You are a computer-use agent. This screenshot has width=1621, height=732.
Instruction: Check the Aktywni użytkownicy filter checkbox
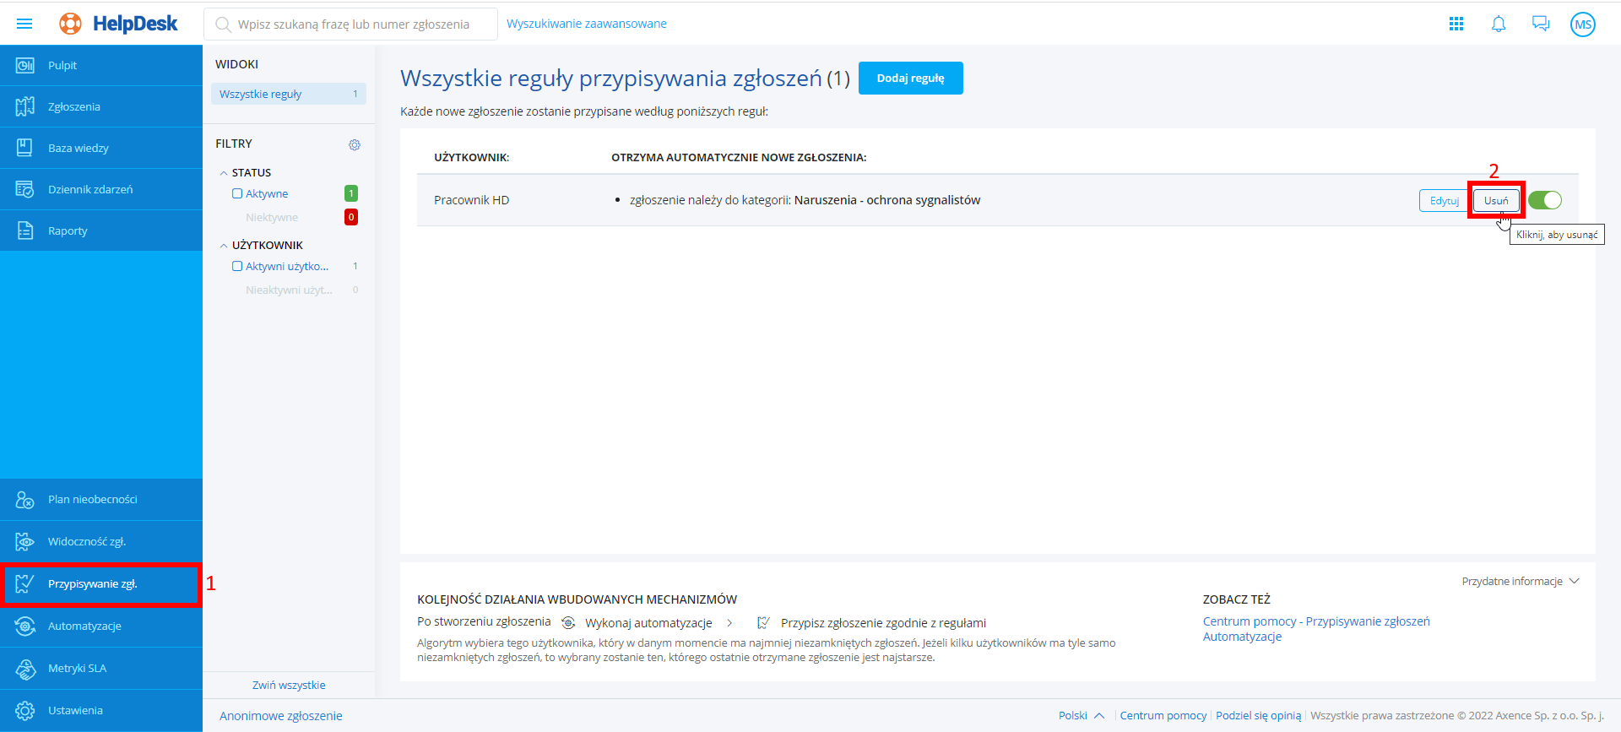(237, 266)
